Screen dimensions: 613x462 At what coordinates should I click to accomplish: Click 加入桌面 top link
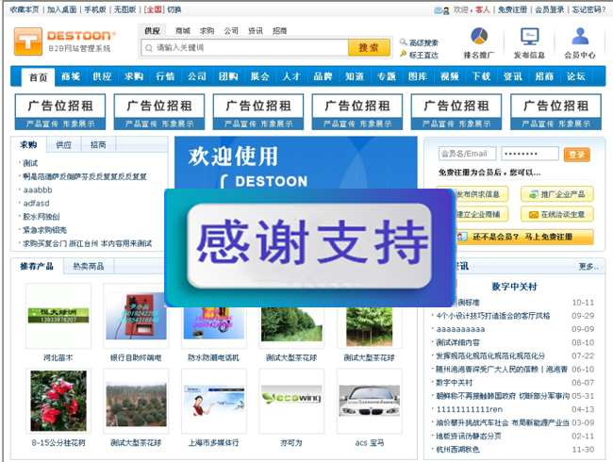click(61, 9)
